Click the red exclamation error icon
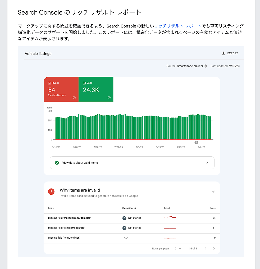The height and width of the screenshot is (269, 260). (x=51, y=192)
